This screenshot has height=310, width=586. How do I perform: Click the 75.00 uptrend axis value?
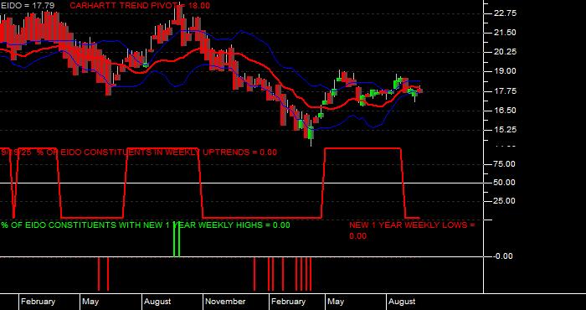pyautogui.click(x=505, y=164)
